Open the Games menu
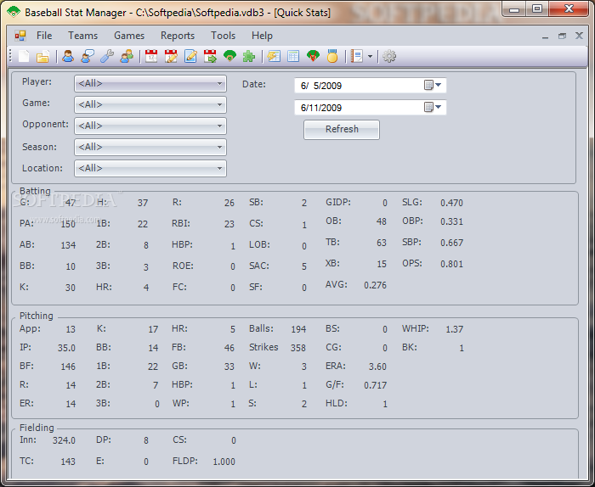The width and height of the screenshot is (595, 487). pos(129,36)
